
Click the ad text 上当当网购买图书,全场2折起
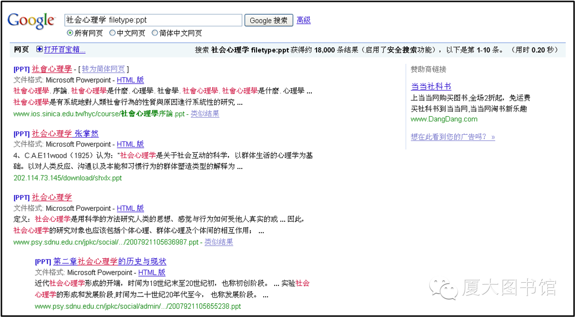point(471,98)
